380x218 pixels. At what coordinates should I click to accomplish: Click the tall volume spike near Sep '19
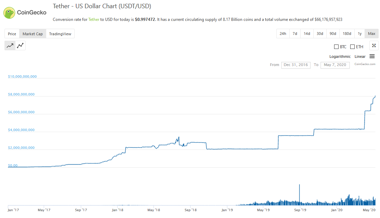tap(299, 194)
